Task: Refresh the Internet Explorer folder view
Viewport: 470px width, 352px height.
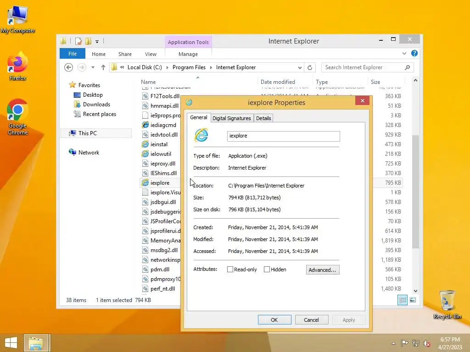Action: point(310,68)
